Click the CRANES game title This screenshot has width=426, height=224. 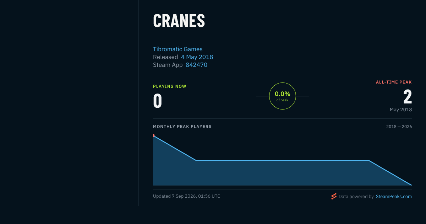pos(179,21)
